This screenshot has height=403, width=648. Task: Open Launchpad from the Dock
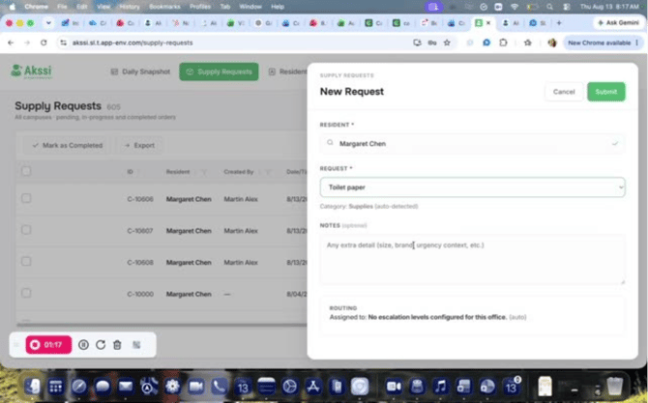pos(55,387)
